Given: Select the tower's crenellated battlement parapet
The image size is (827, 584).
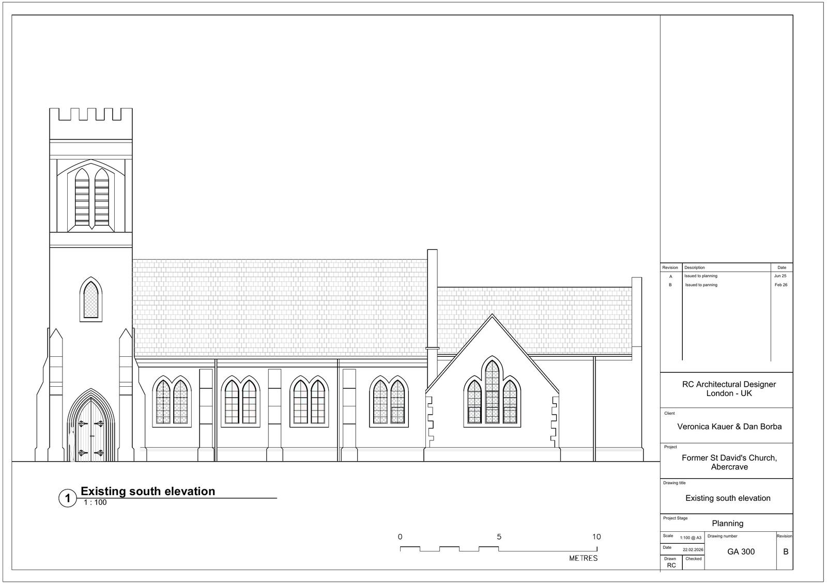Looking at the screenshot, I should 91,115.
